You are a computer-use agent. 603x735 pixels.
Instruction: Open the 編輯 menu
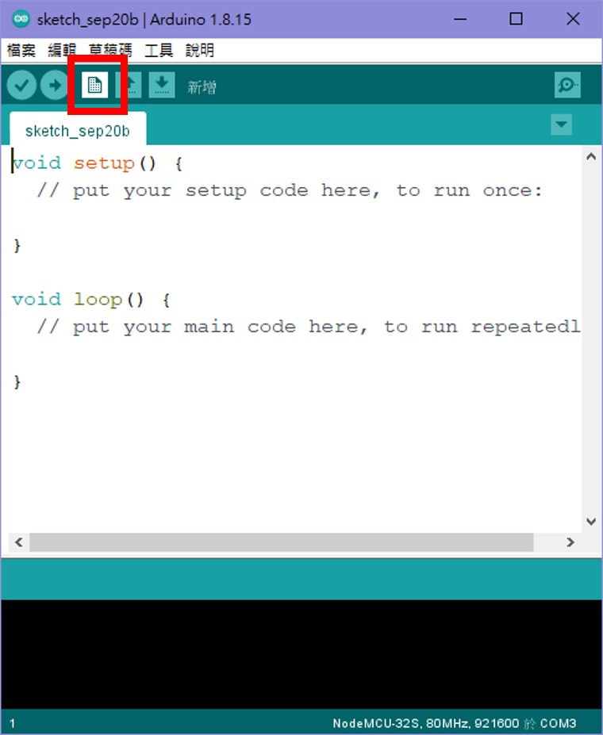(x=62, y=50)
